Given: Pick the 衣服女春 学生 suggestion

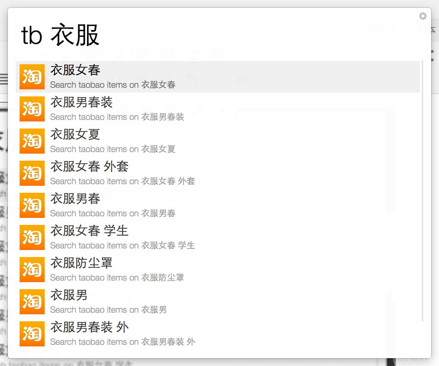Looking at the screenshot, I should (x=218, y=237).
